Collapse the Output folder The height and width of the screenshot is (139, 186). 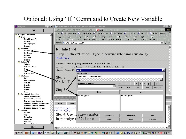[19, 110]
